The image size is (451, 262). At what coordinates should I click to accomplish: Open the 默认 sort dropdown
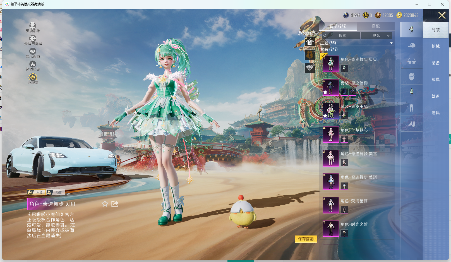point(376,36)
